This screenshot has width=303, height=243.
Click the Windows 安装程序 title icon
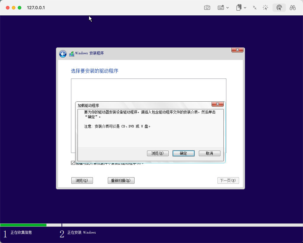(x=72, y=54)
